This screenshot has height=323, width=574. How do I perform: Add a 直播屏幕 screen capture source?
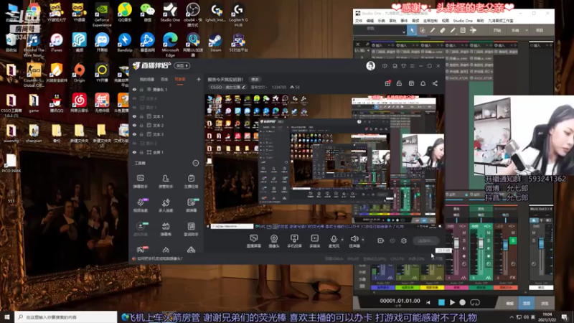point(253,241)
